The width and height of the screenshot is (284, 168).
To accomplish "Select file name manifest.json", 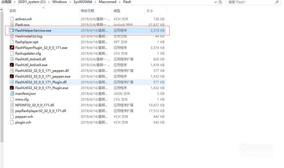I will coord(26,94).
